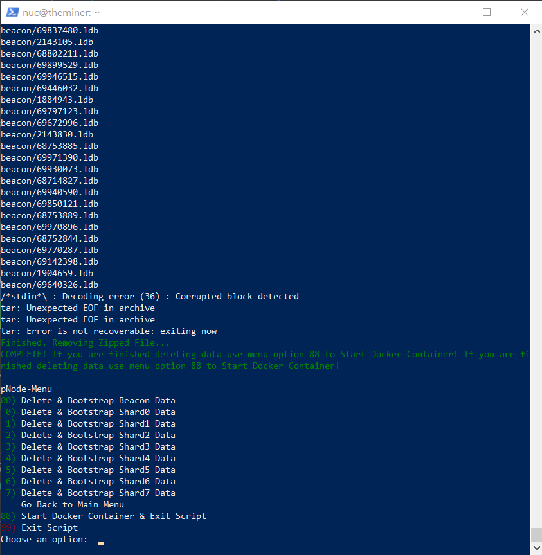The height and width of the screenshot is (555, 542).
Task: Minimize the nuc@theminer terminal window
Action: 449,12
